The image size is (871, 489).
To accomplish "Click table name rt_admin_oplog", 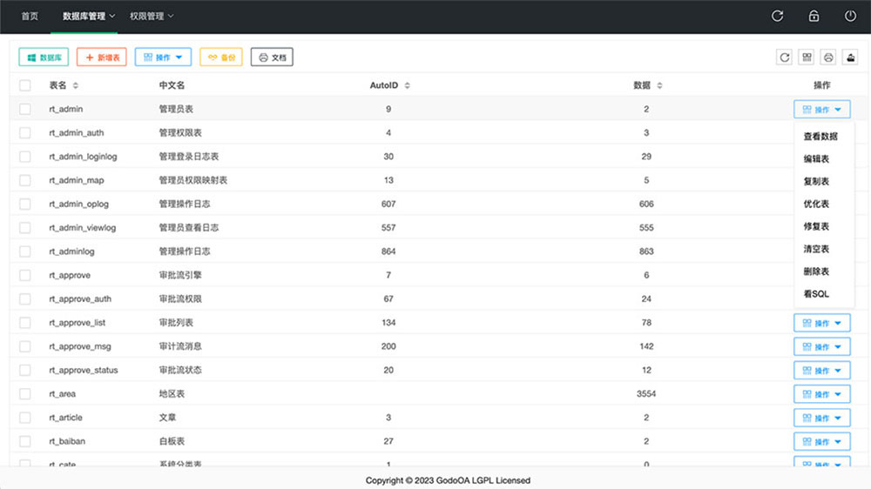I will [x=78, y=204].
